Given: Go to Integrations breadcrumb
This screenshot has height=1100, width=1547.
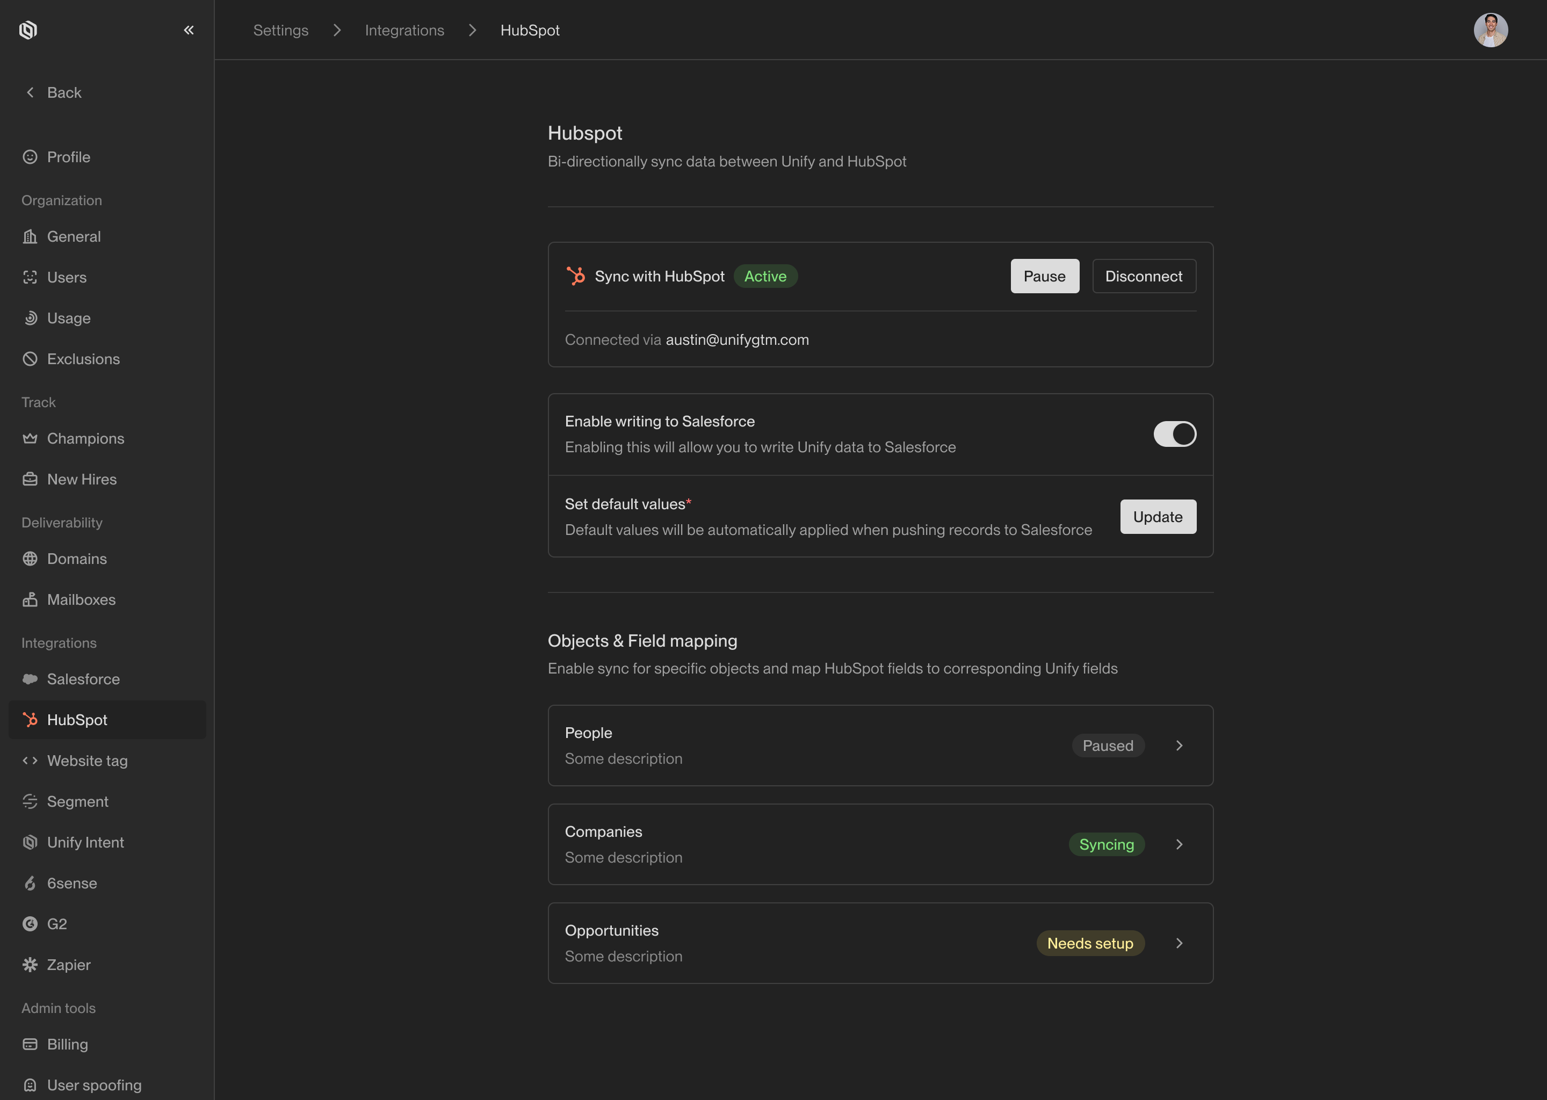Looking at the screenshot, I should click(x=404, y=31).
